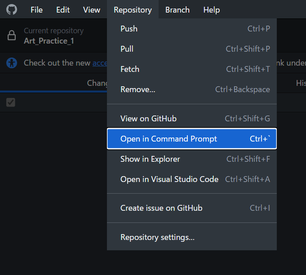Image resolution: width=306 pixels, height=275 pixels.
Task: Open the Edit menu
Action: tap(63, 9)
